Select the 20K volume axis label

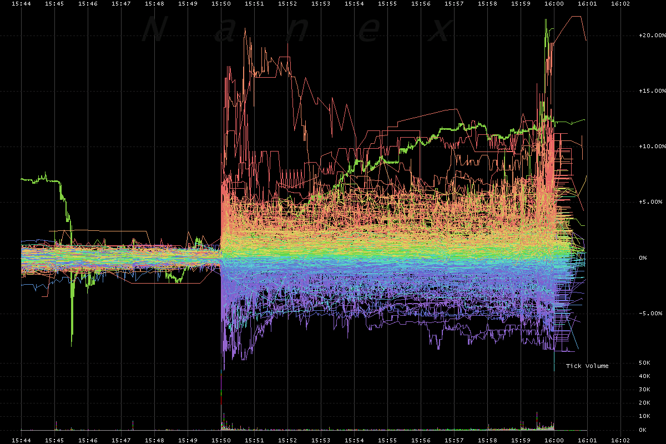(644, 403)
